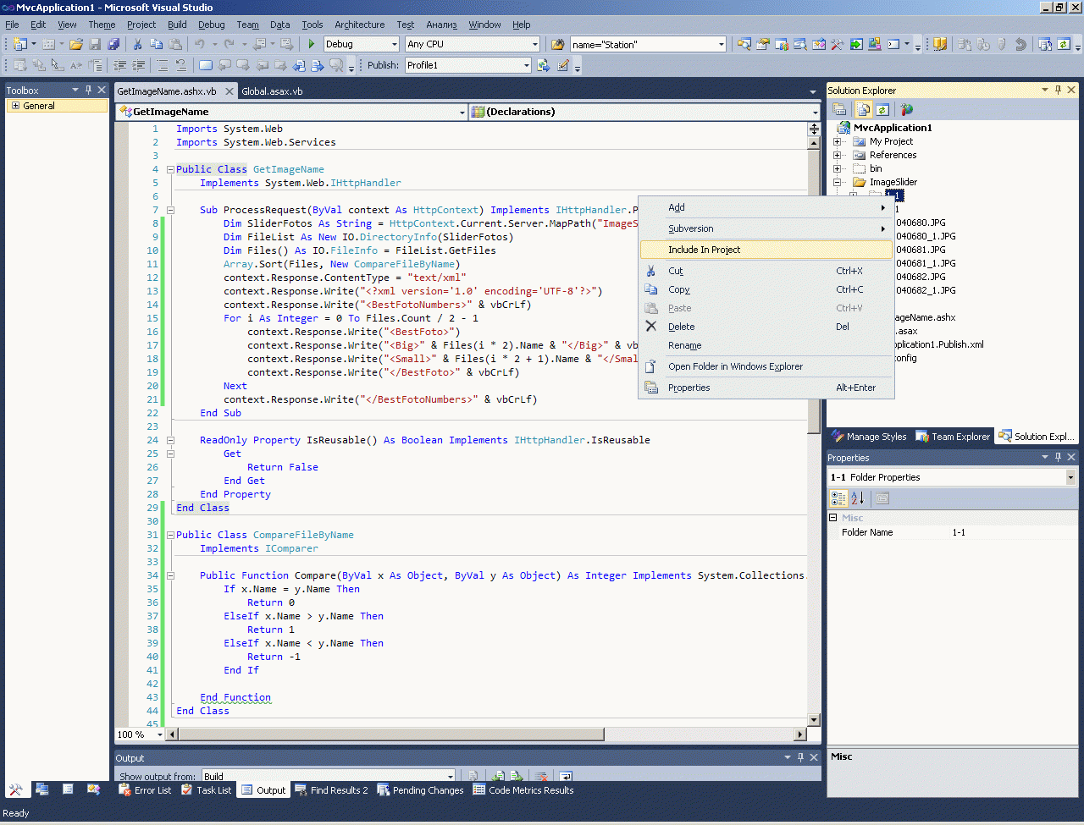Click the Cut scissors icon in toolbar

[x=137, y=44]
